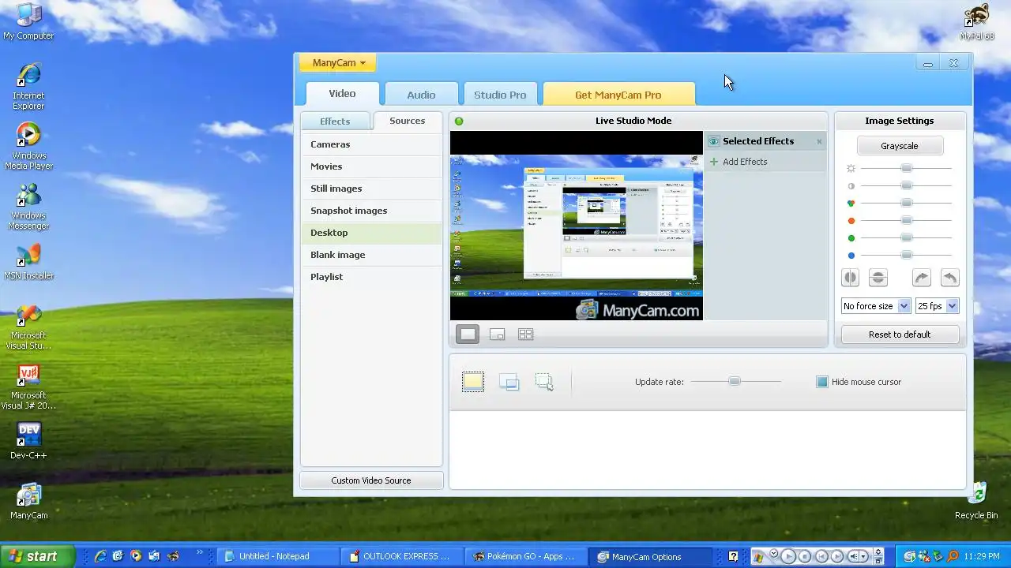Screen dimensions: 1011x568
Task: Select Snapshot images source
Action: 371,211
